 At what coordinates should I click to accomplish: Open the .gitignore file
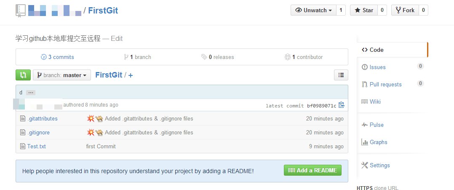[x=38, y=132]
